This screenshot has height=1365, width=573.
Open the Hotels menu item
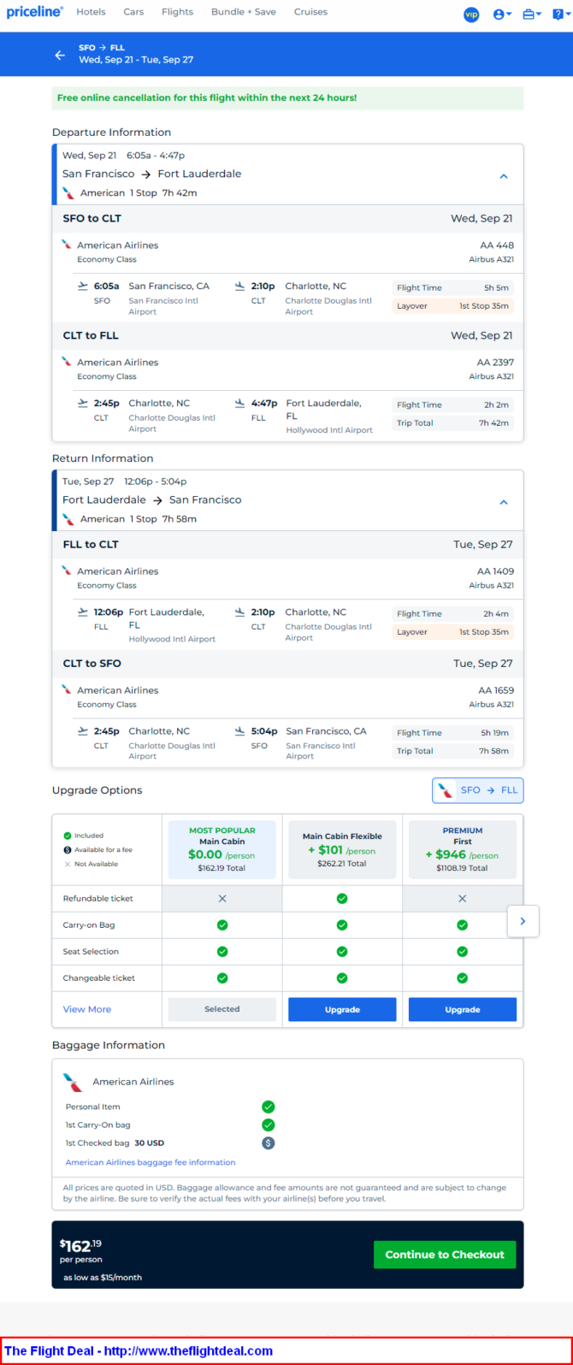[91, 12]
